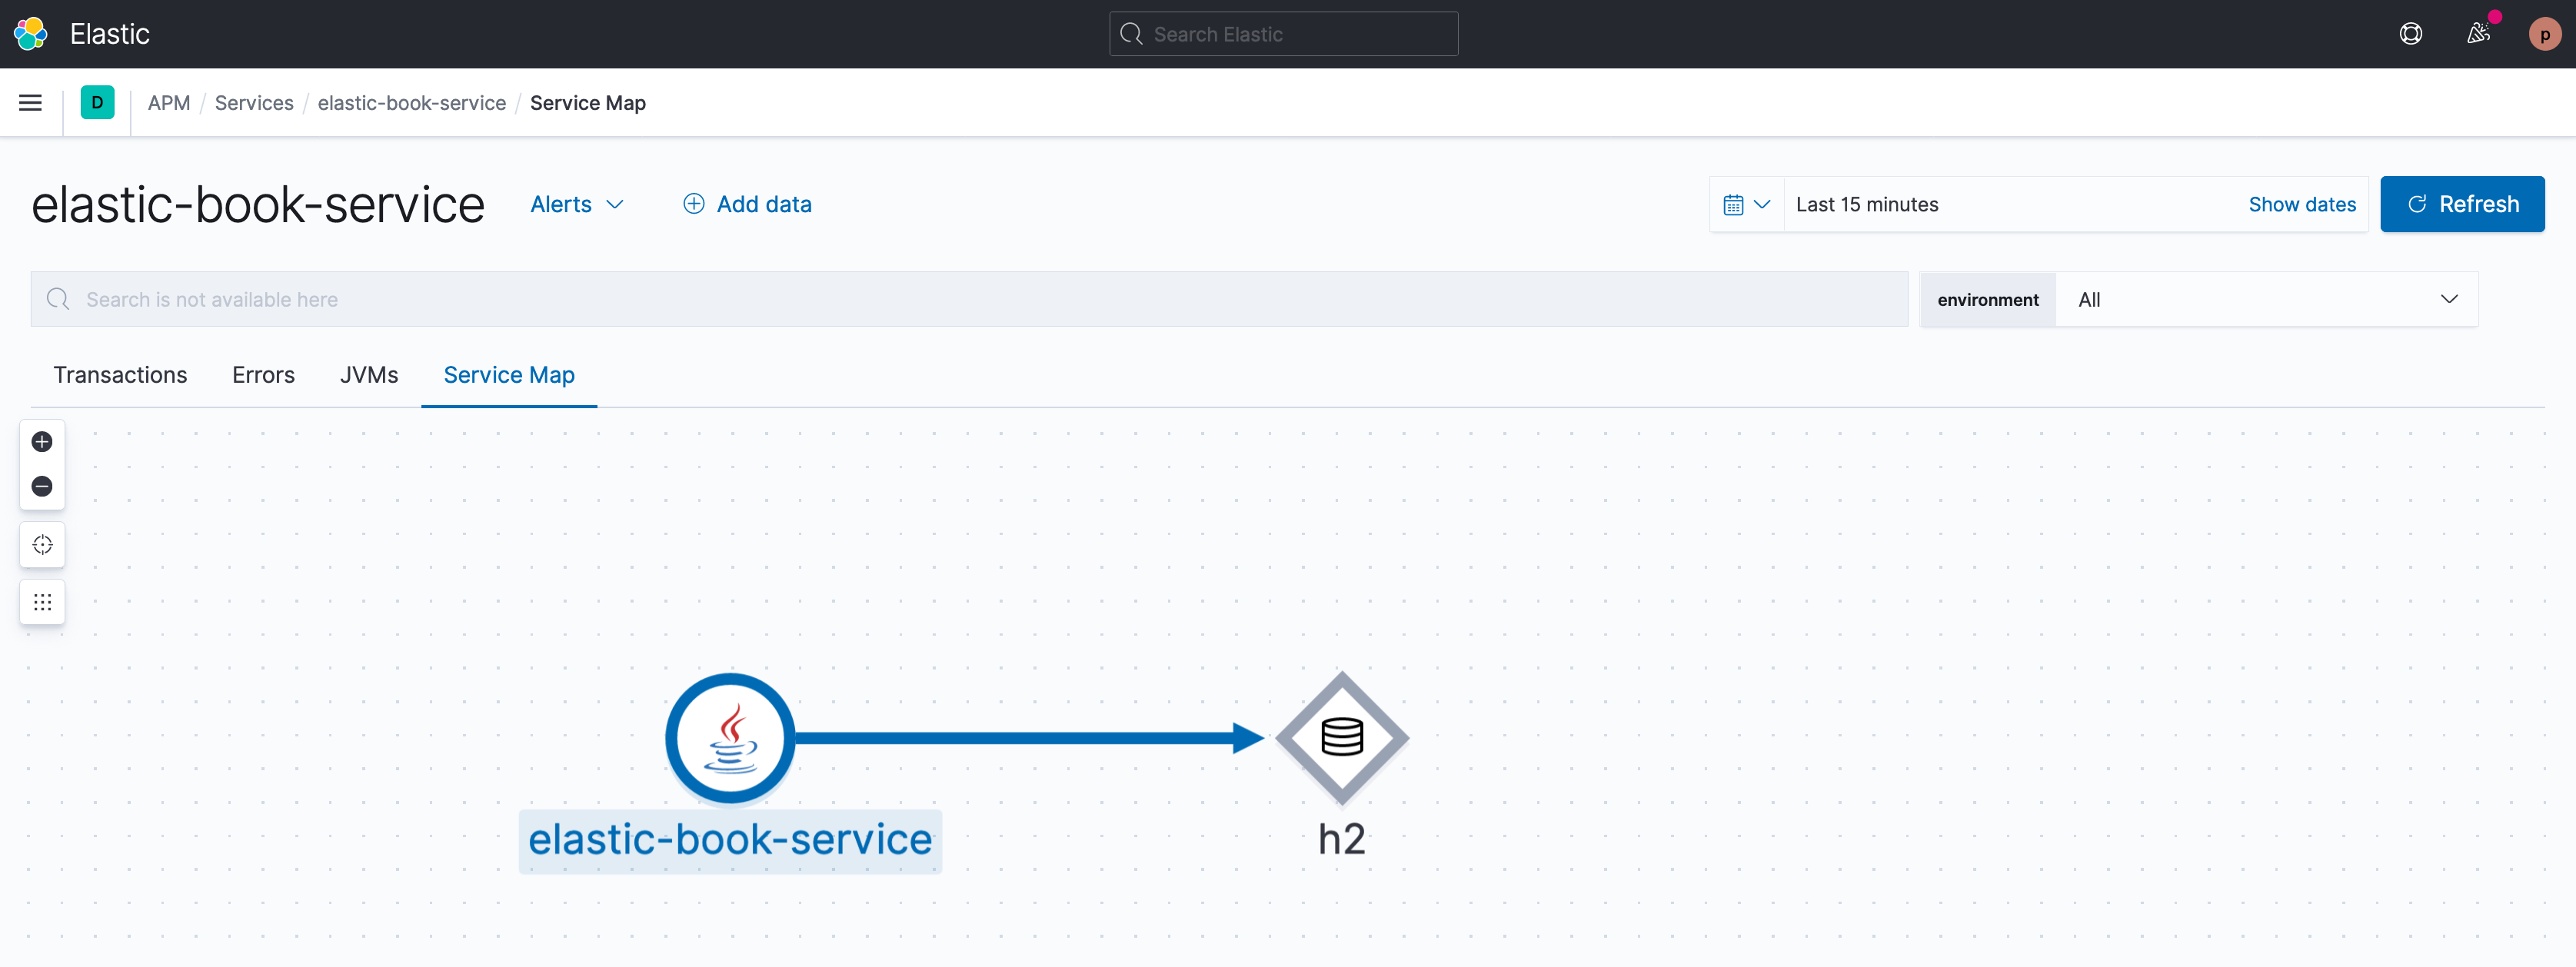Switch to the JVMs tab
This screenshot has width=2576, height=967.
tap(368, 375)
